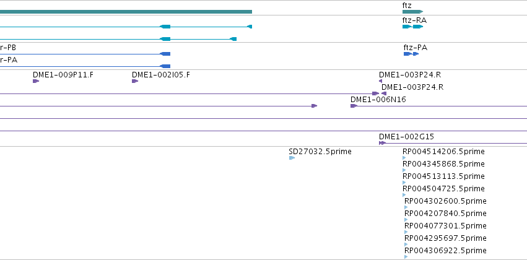The image size is (527, 260).
Task: Click the ftz-PA protein label
Action: 416,48
